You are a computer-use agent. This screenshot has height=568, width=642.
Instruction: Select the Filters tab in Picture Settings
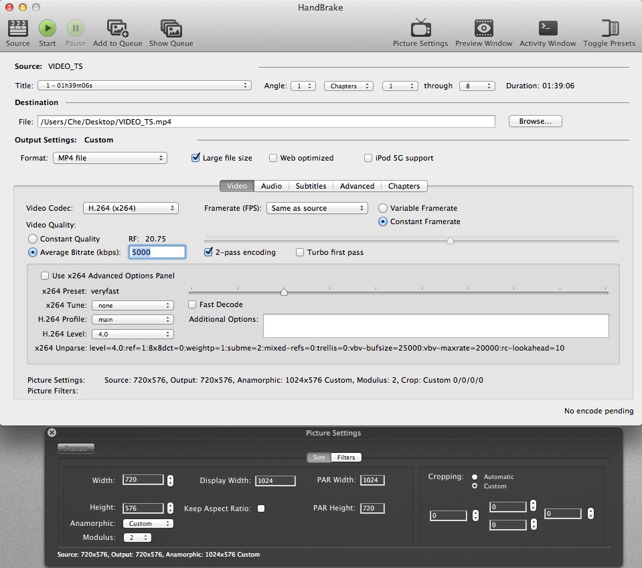(x=346, y=457)
